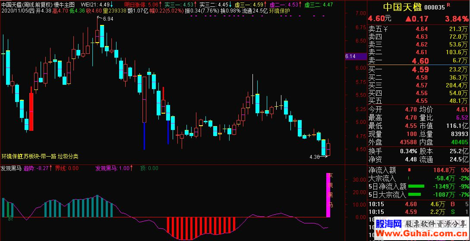The height and width of the screenshot is (241, 470).
Task: Click the 买一 bid row price 4.59
Action: pos(420,70)
